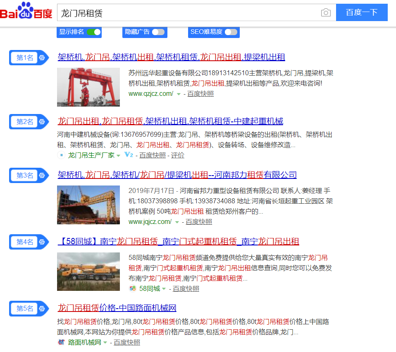Open 百度快照 for 龙门吊生产厂家 result
Image resolution: width=396 pixels, height=352 pixels.
153,155
